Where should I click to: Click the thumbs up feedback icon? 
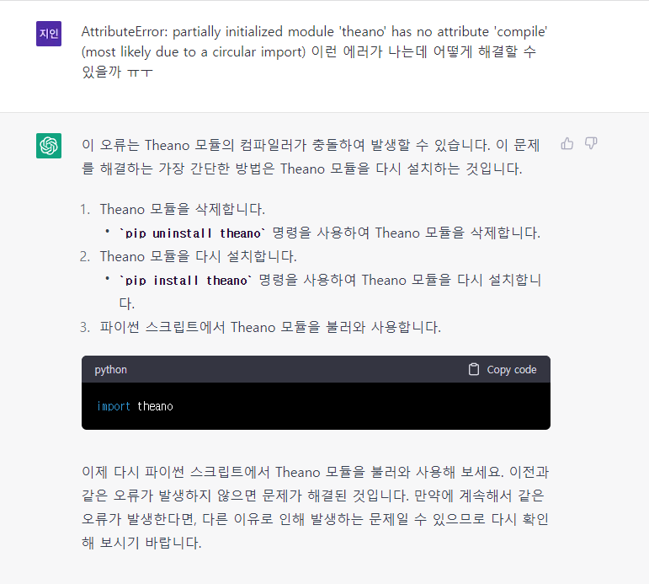[x=567, y=143]
